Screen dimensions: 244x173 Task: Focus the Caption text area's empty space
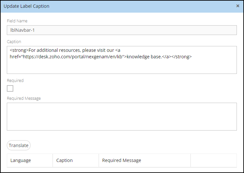[122, 66]
